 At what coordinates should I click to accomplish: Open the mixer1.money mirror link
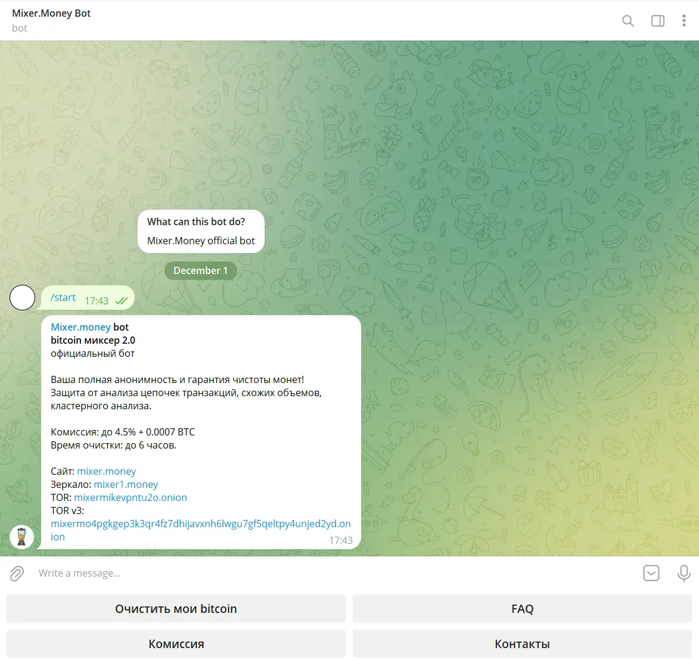[x=126, y=484]
